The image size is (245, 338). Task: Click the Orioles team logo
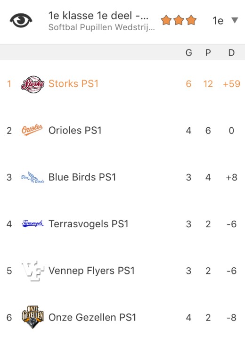(x=32, y=130)
